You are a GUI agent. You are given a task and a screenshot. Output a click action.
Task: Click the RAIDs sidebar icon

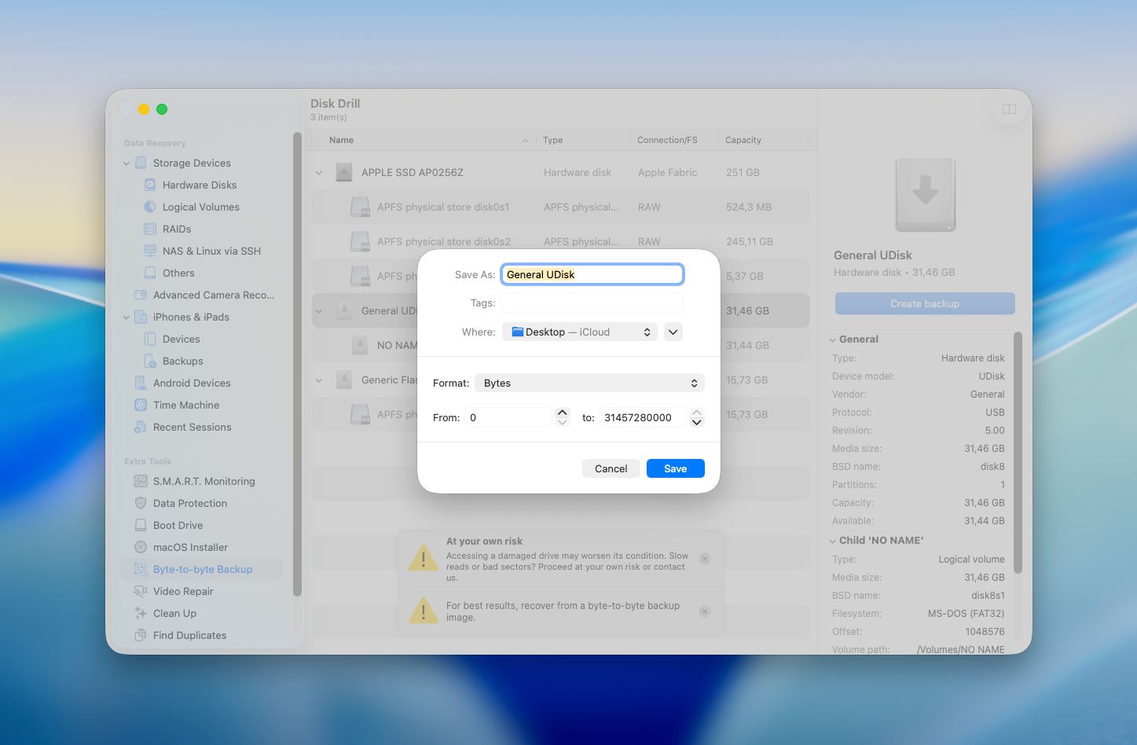pos(150,229)
